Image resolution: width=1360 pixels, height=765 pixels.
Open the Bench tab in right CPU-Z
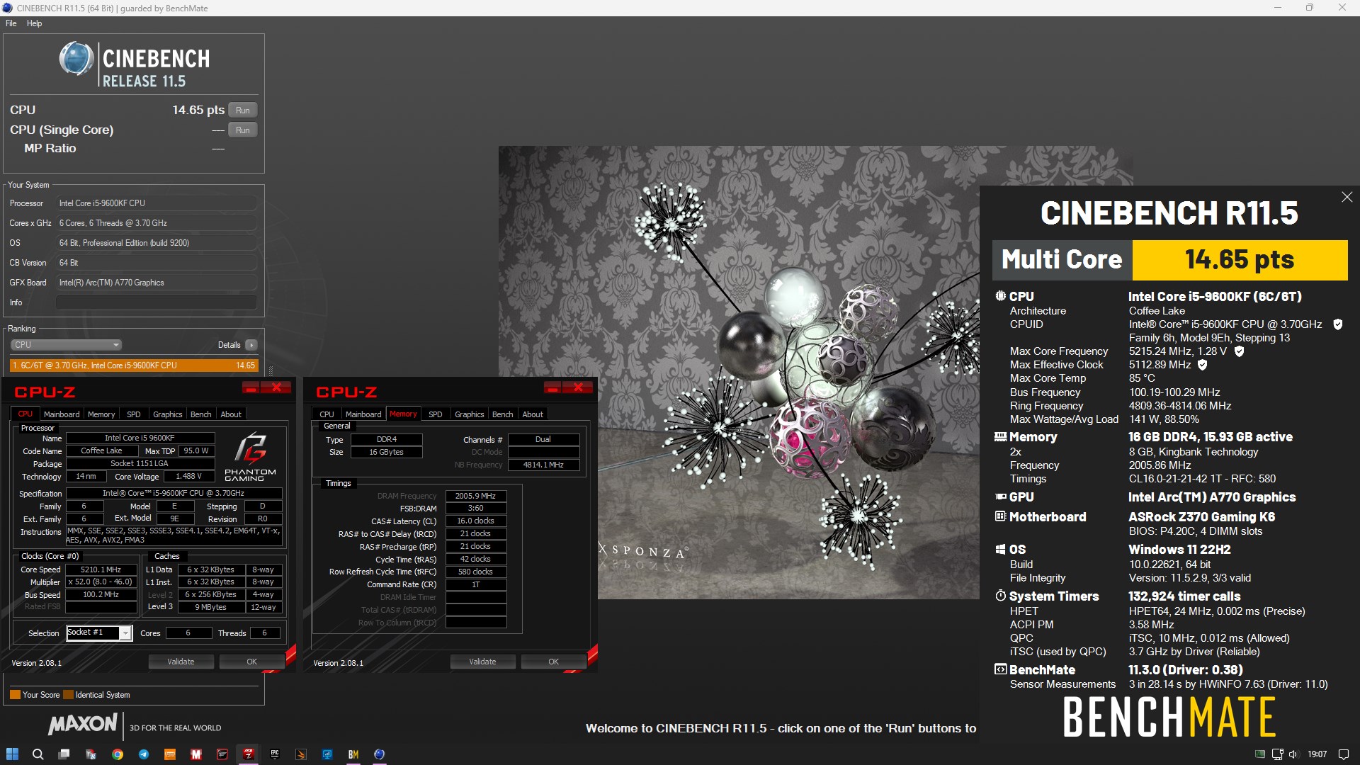click(503, 414)
